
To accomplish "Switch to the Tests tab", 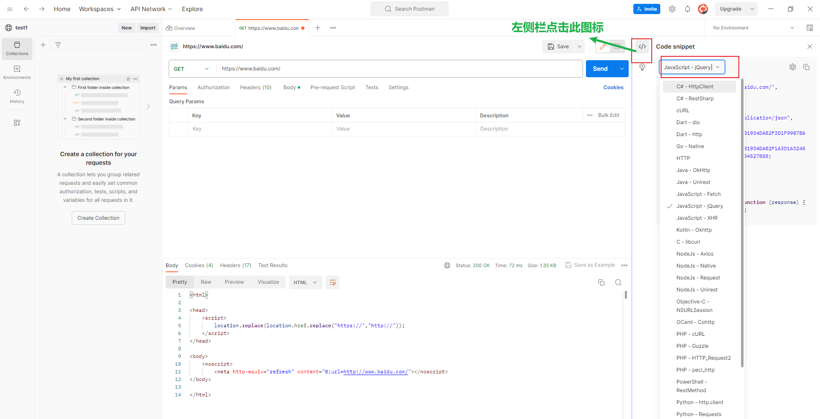I will tap(372, 87).
